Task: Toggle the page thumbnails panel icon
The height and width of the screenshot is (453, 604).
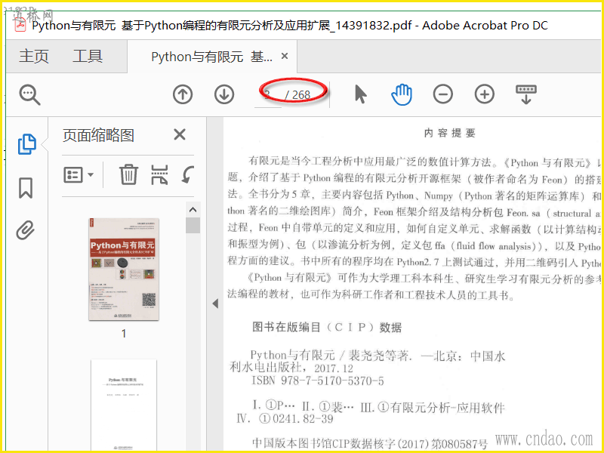Action: point(26,144)
